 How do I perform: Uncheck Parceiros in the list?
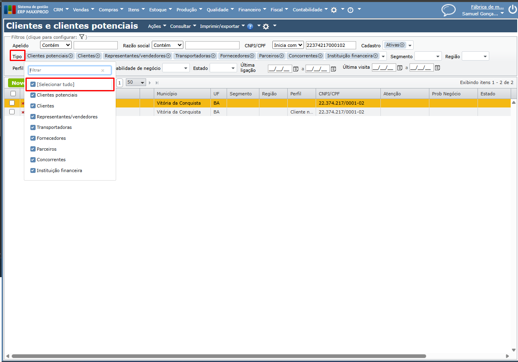pos(33,149)
